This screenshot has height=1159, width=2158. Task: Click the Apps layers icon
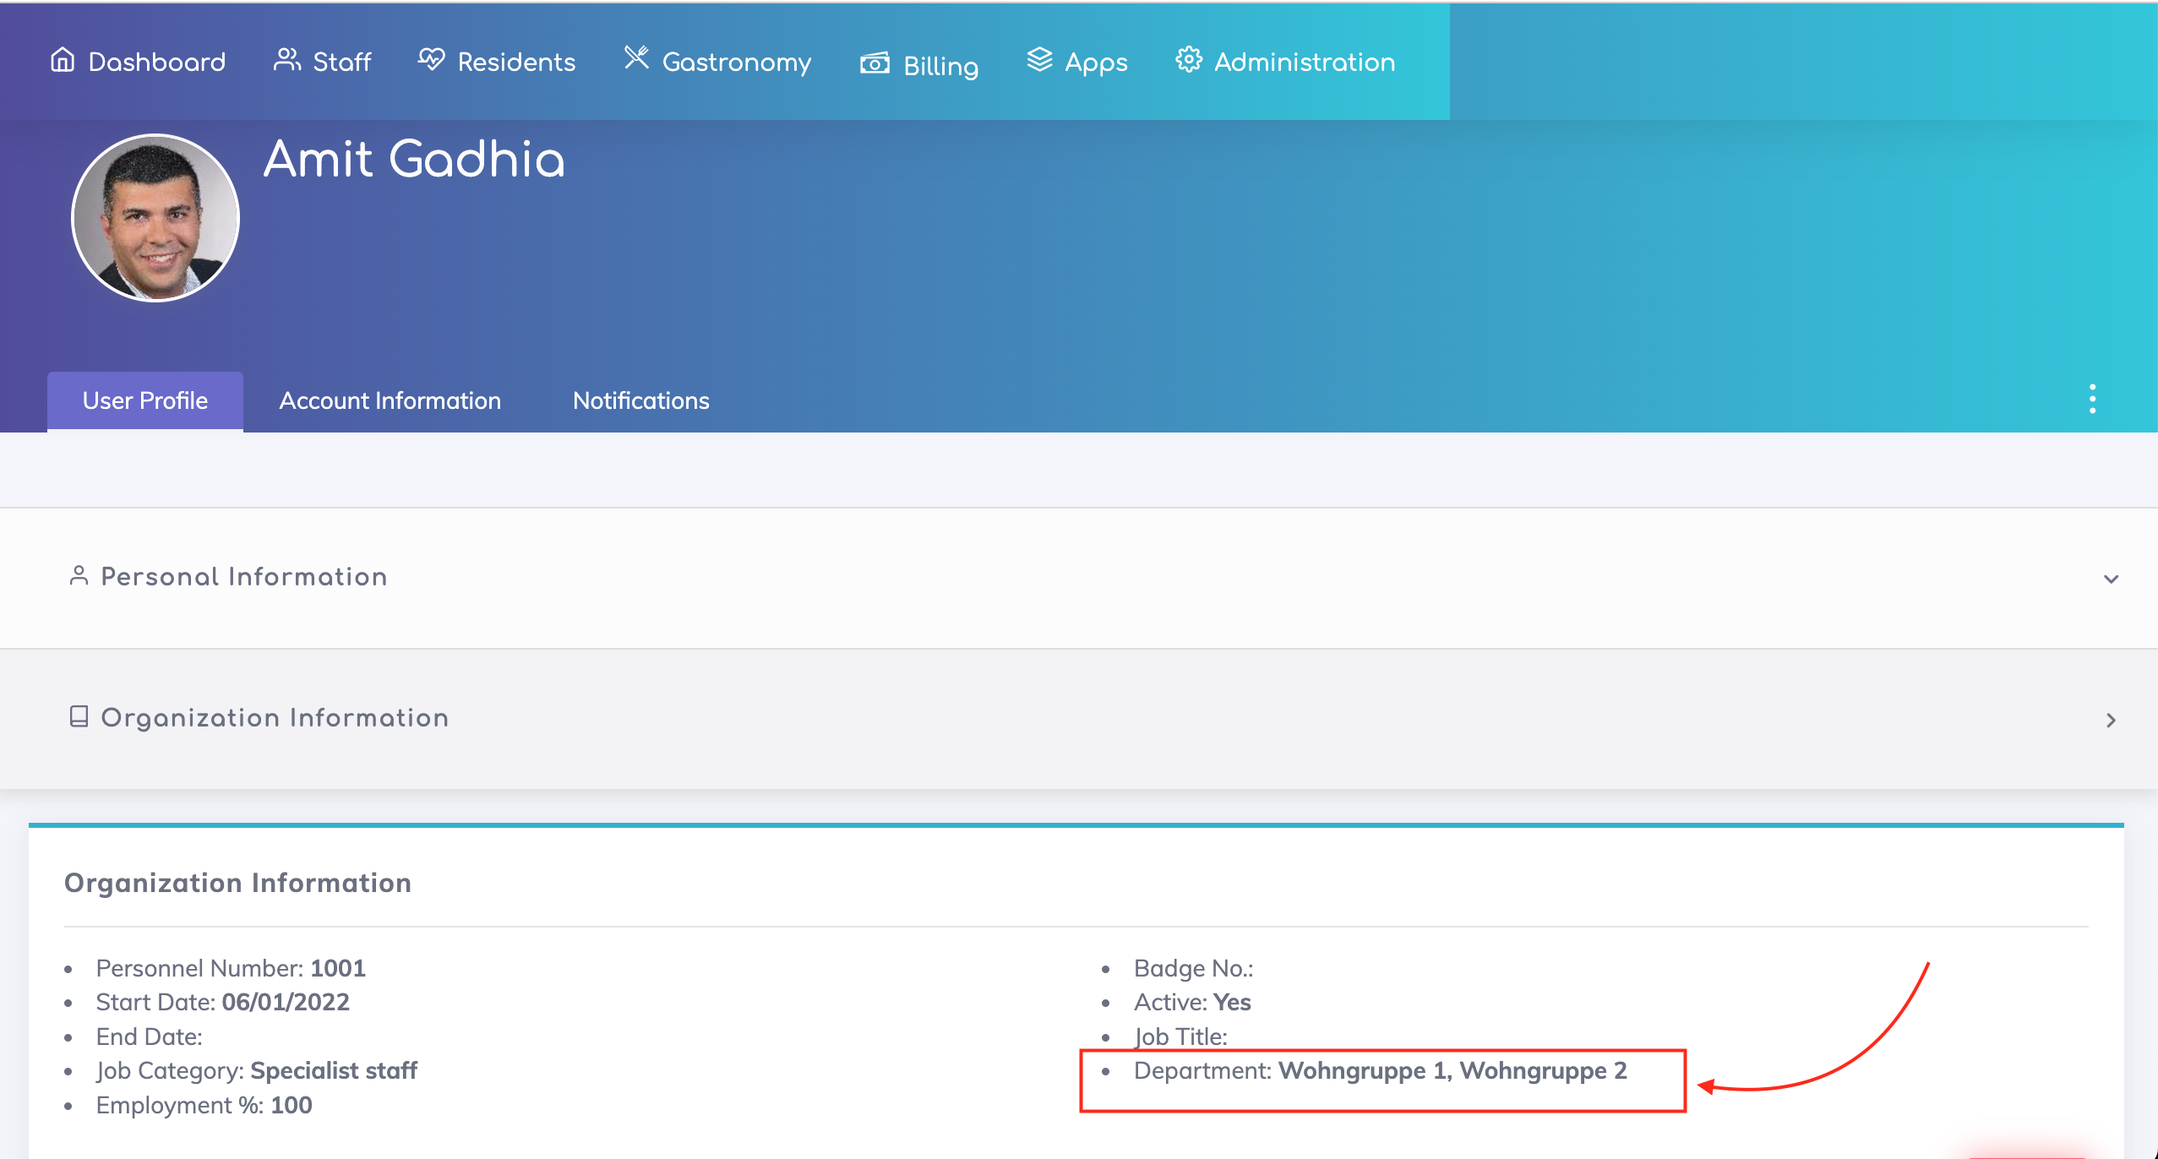point(1039,60)
